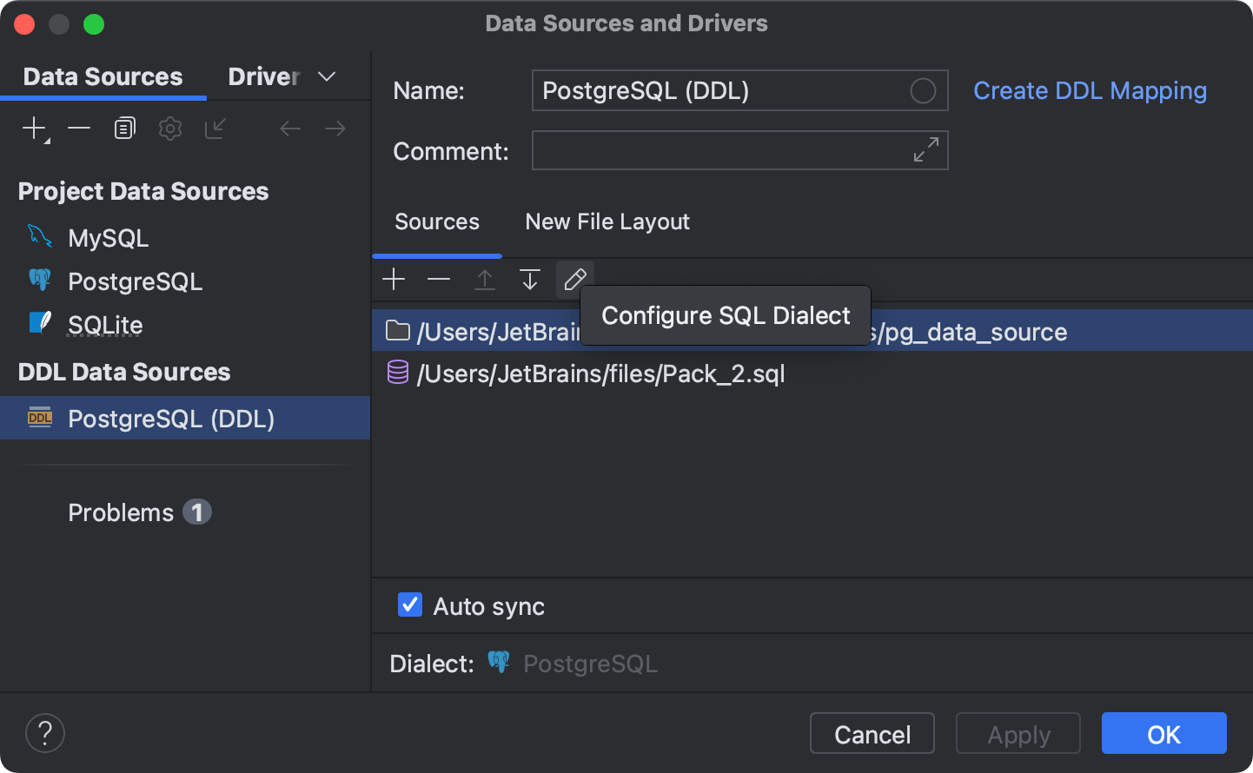Screen dimensions: 1253x773
Task: Click the minus icon to remove a source
Action: click(x=439, y=279)
